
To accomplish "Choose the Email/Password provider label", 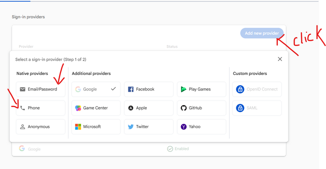I will (42, 89).
